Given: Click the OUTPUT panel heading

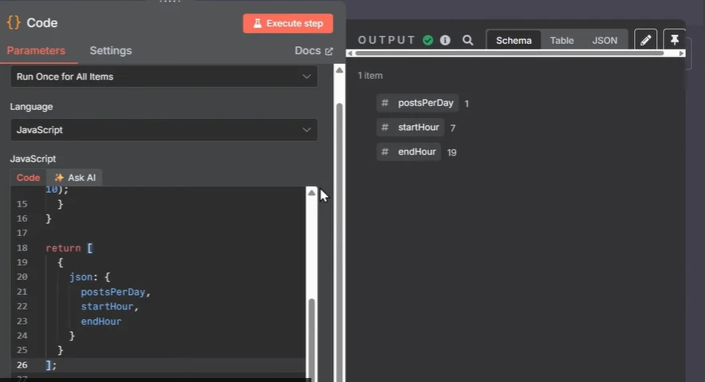Looking at the screenshot, I should coord(386,40).
